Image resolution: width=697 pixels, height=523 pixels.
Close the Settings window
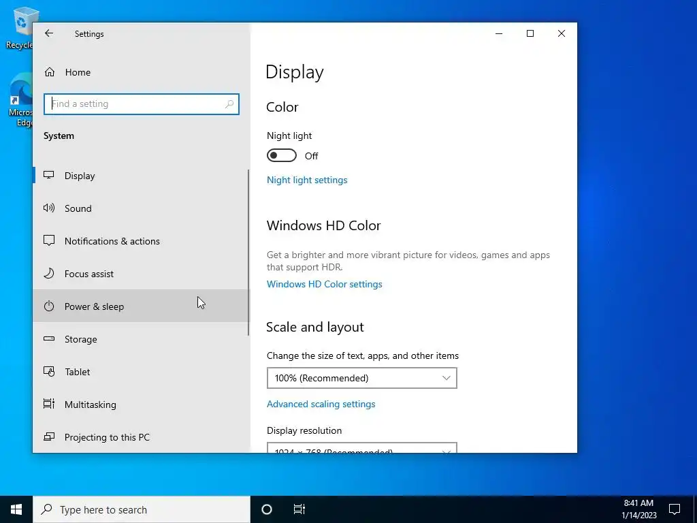(x=562, y=34)
